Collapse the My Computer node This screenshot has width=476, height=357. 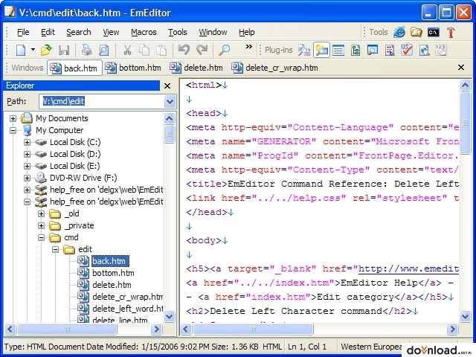pos(13,130)
